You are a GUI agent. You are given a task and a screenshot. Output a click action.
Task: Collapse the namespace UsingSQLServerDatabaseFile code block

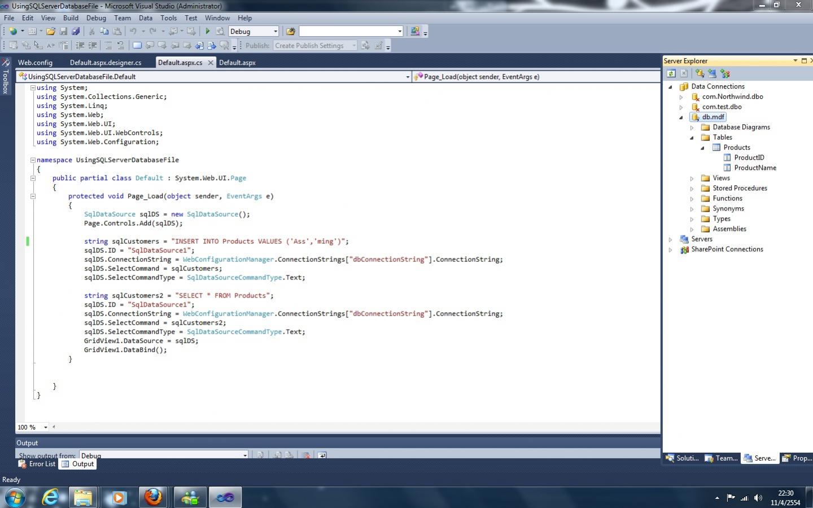click(x=33, y=160)
